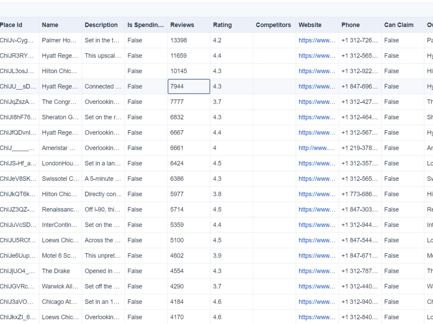Viewport: 433px width, 324px height.
Task: Select the 6832 reviews cell
Action: coord(189,117)
